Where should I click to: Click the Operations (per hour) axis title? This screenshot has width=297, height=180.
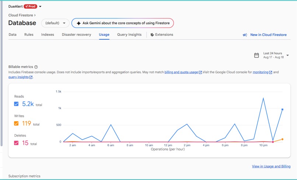(168, 149)
